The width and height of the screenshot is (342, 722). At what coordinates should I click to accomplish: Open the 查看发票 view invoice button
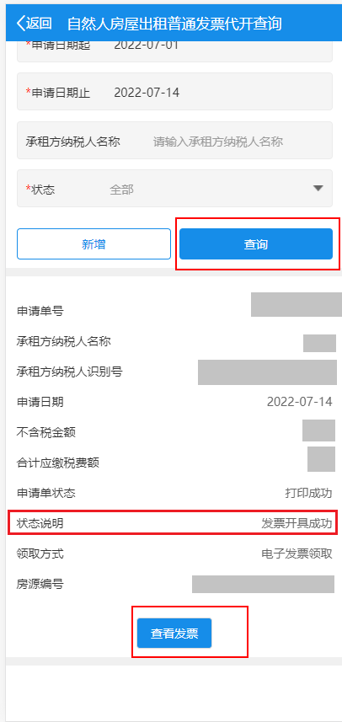pos(174,634)
